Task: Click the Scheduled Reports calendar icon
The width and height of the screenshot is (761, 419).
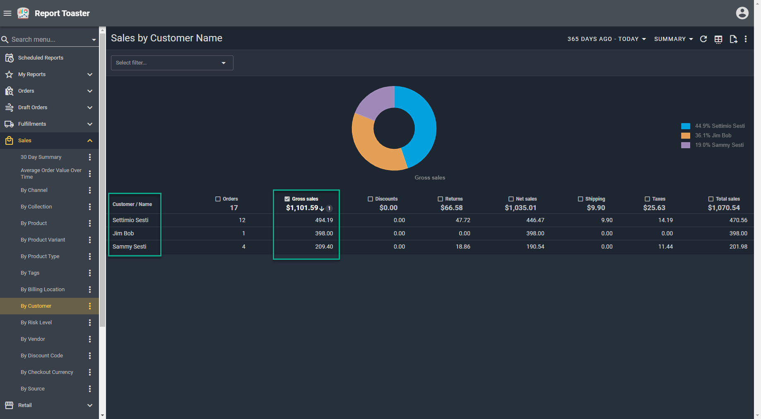Action: point(9,58)
